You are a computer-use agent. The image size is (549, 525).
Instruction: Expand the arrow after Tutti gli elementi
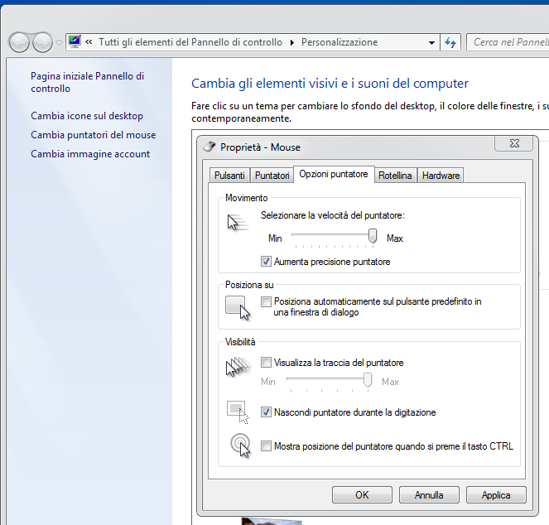click(x=291, y=42)
